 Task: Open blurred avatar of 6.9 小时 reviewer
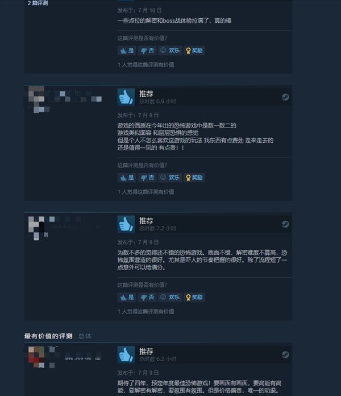(36, 100)
